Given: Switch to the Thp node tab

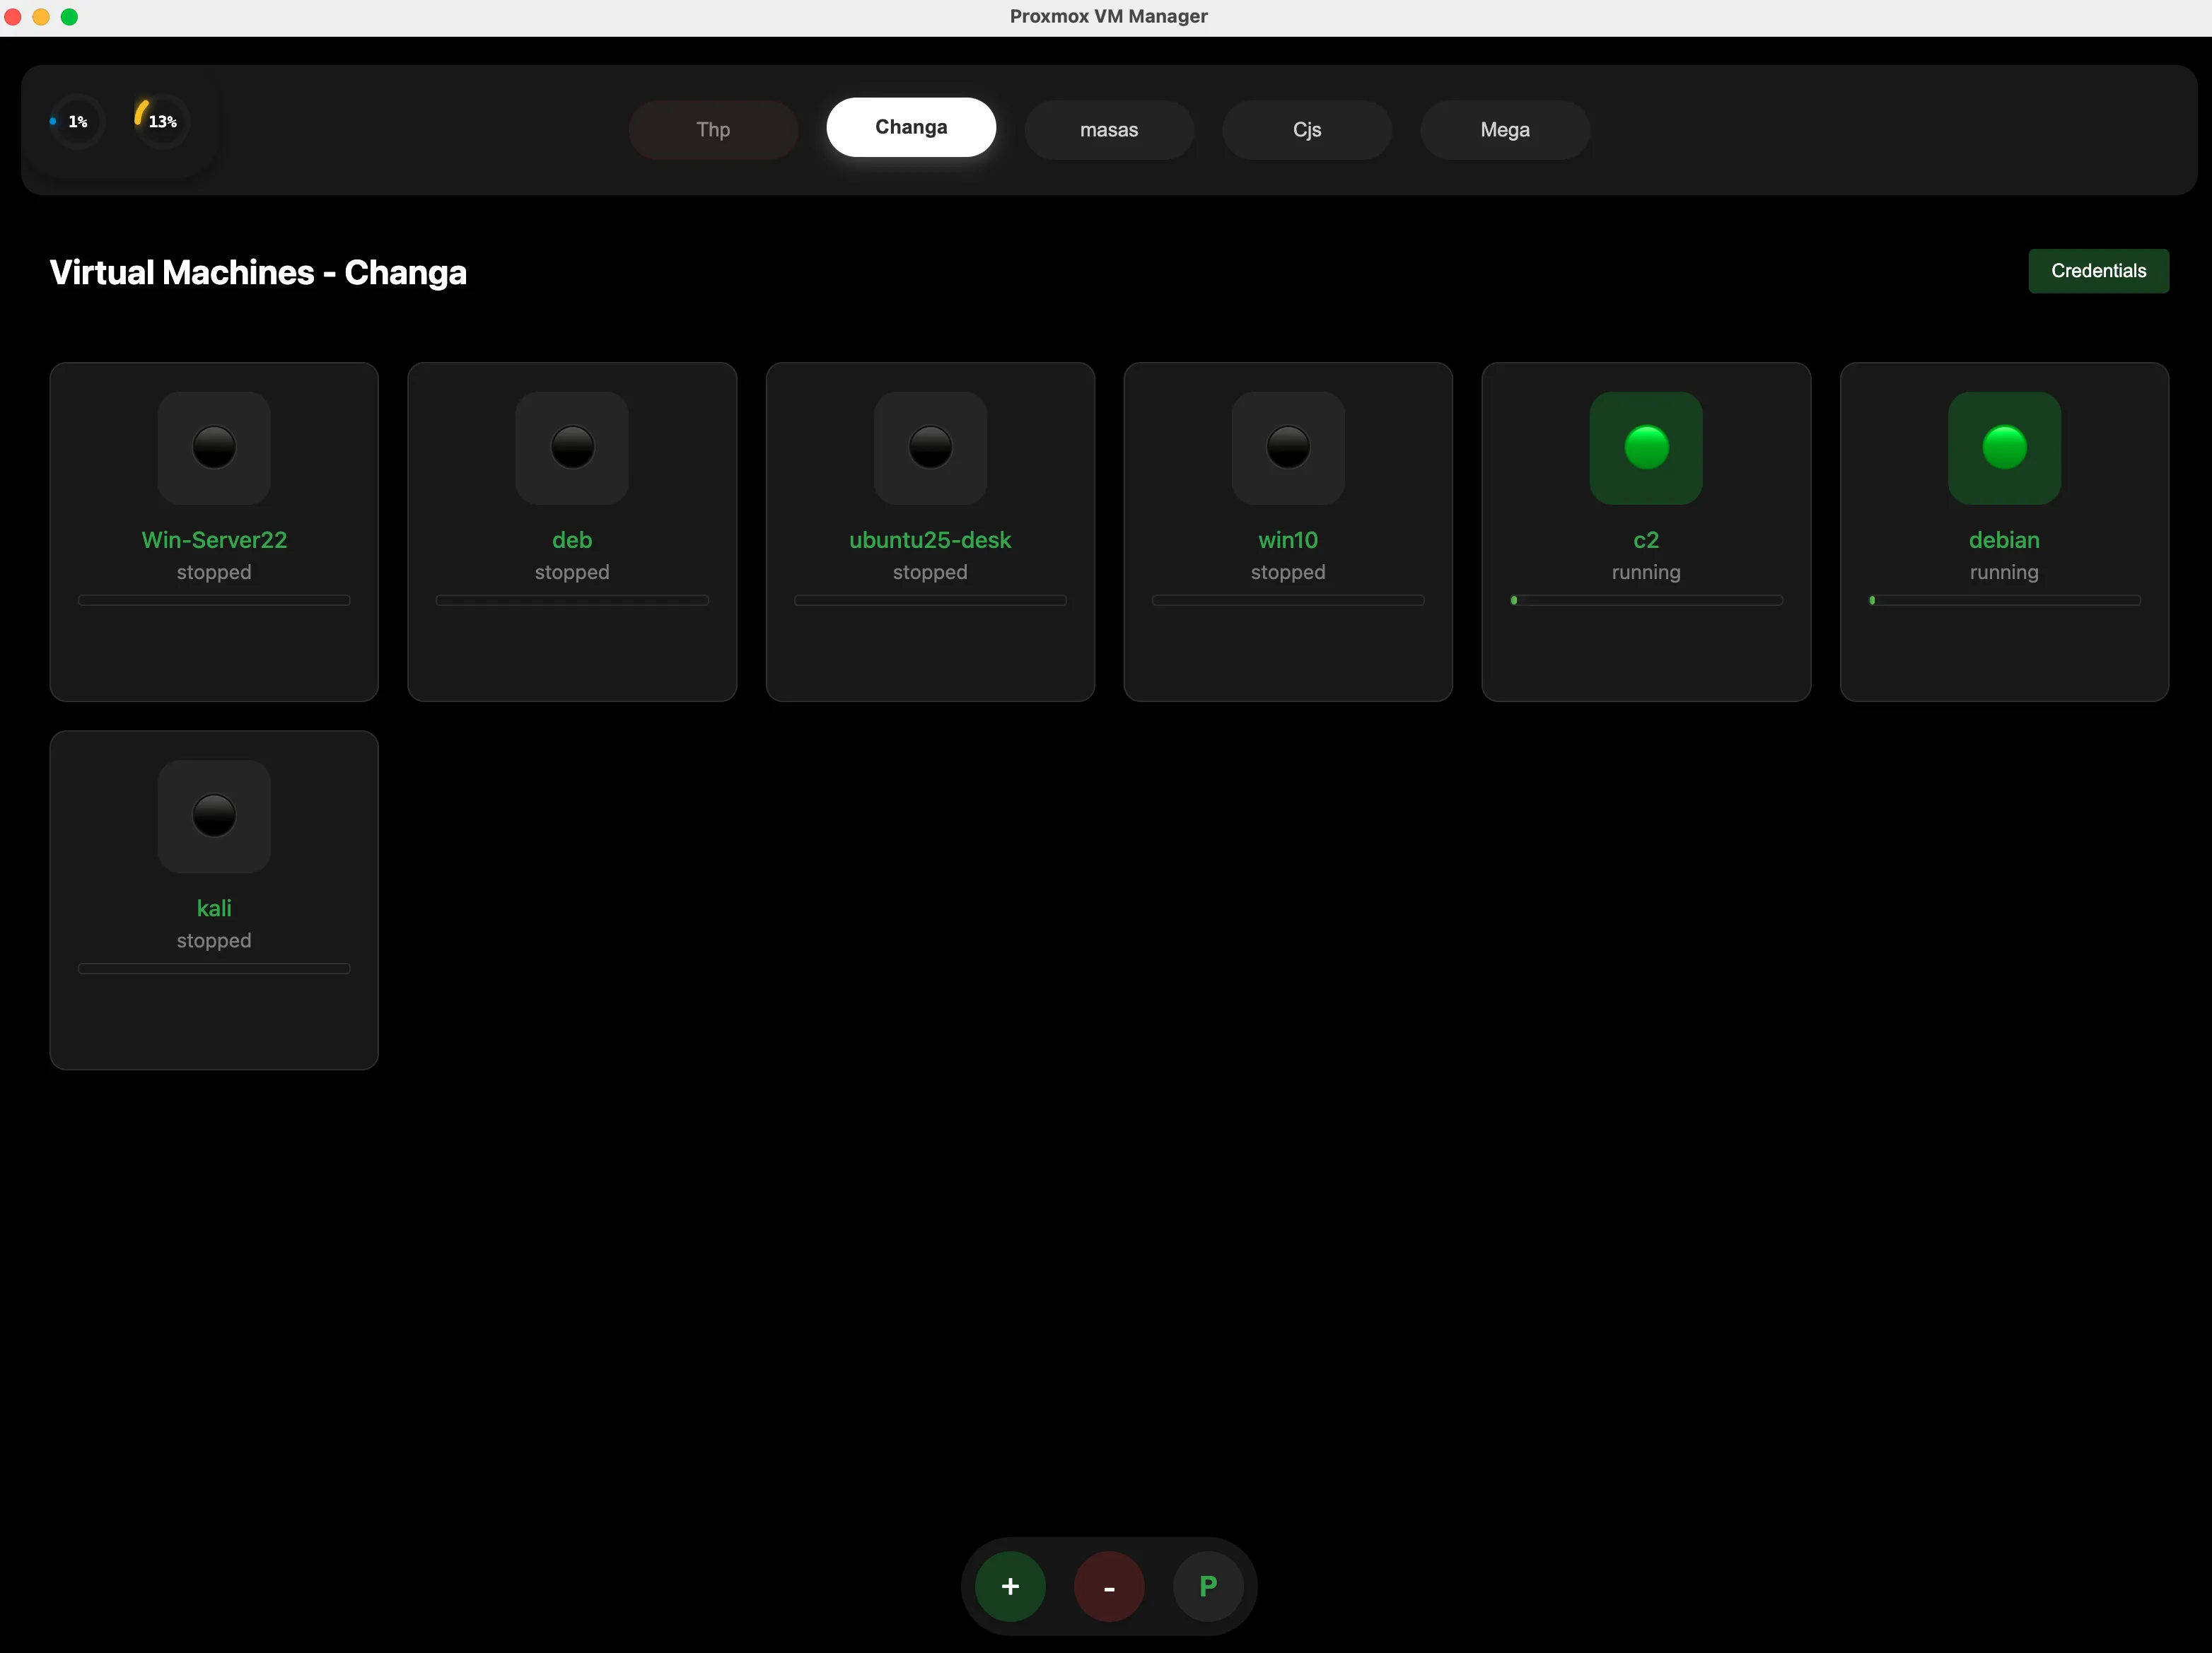Looking at the screenshot, I should coord(713,130).
